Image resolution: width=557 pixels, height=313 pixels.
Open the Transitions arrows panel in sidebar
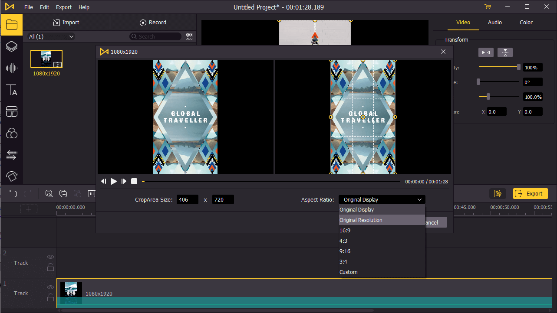12,155
